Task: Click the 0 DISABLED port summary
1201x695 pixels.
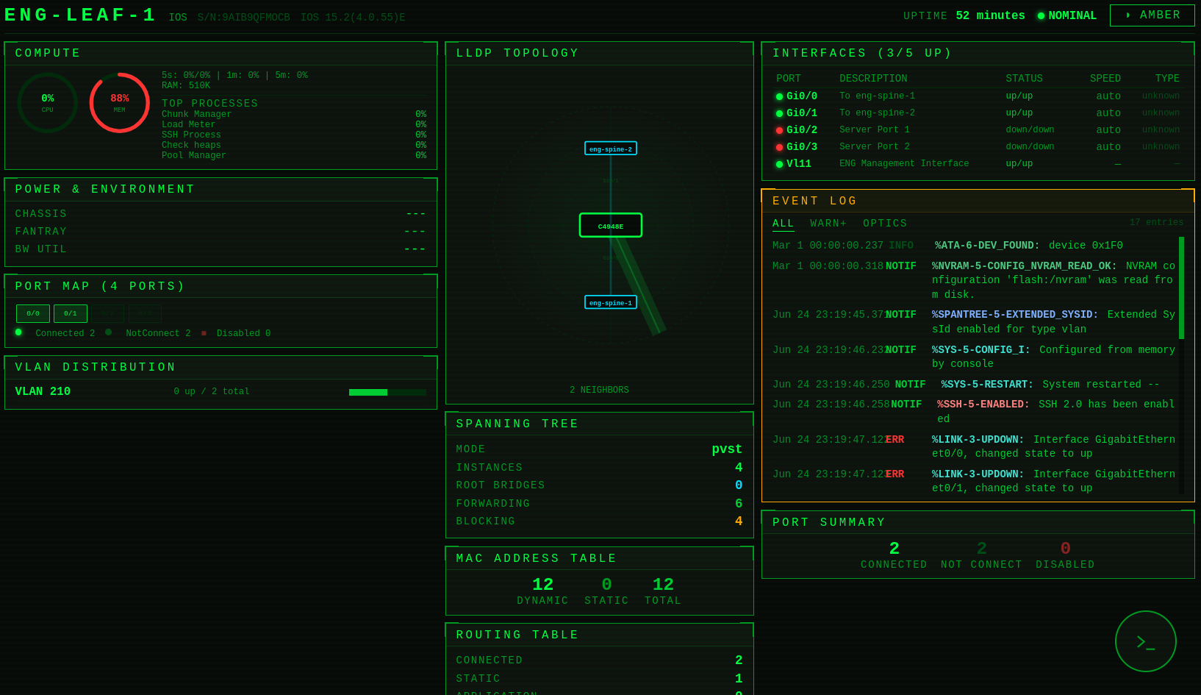Action: click(x=1065, y=555)
